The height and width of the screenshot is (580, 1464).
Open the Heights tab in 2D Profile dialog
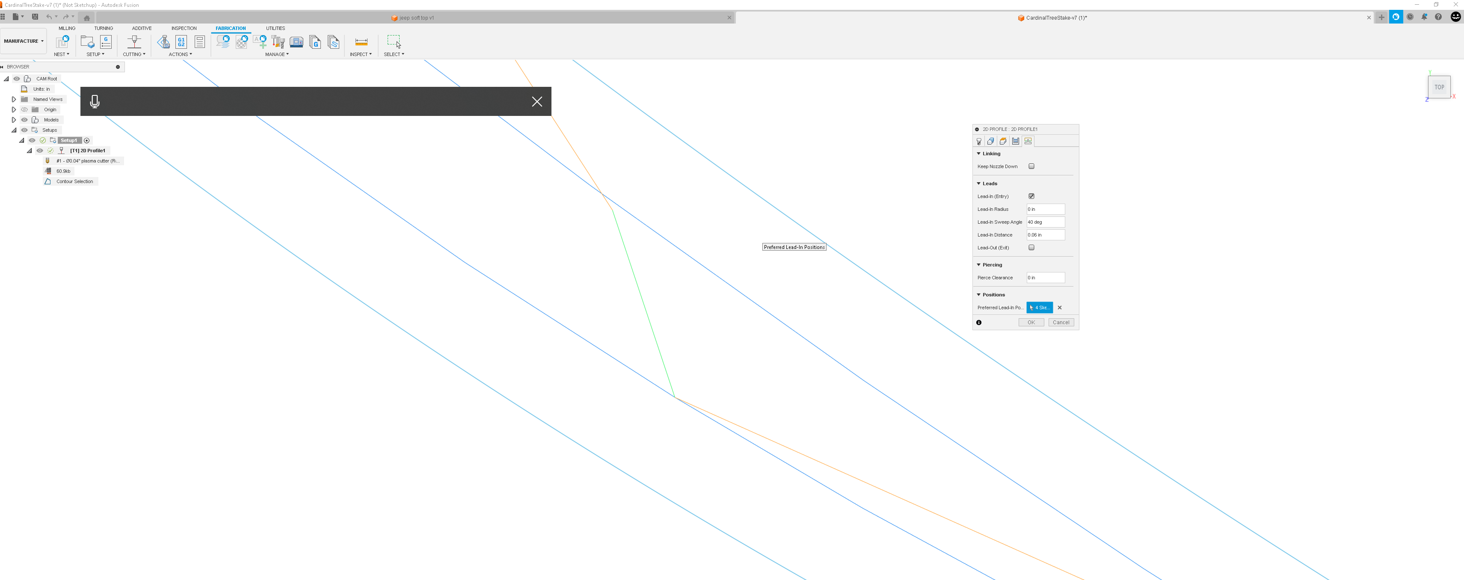tap(1003, 142)
